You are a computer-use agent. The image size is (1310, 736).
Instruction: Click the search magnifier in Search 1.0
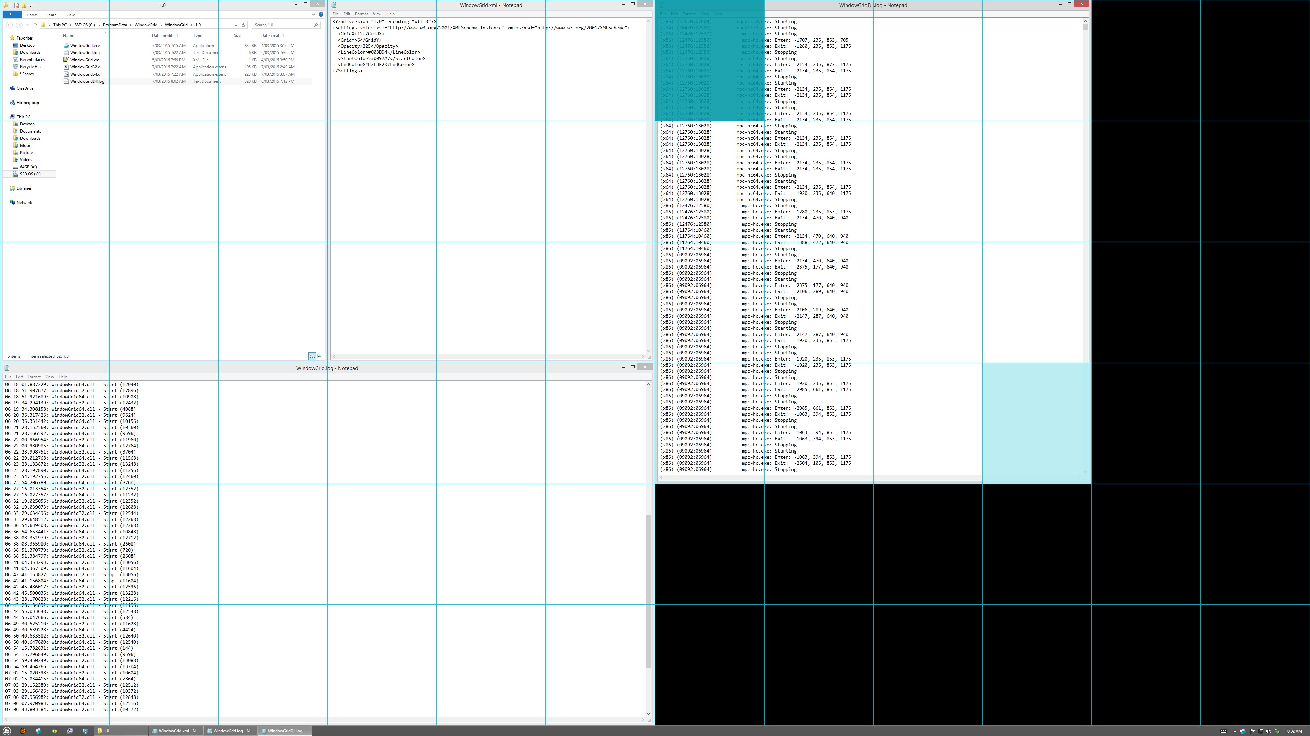coord(315,25)
